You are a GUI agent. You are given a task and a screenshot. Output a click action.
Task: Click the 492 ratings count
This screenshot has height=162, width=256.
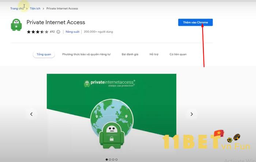[x=52, y=32]
